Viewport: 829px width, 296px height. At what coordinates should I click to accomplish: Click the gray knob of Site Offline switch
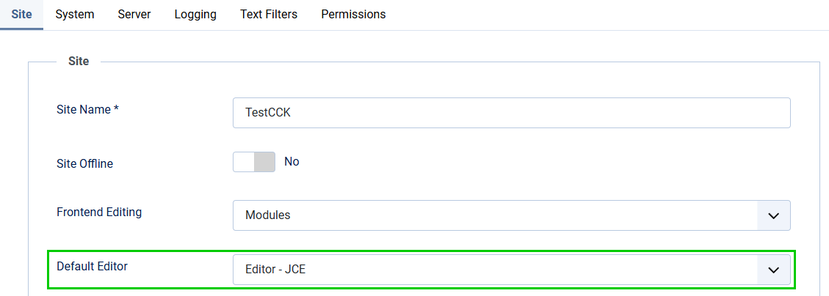click(264, 162)
